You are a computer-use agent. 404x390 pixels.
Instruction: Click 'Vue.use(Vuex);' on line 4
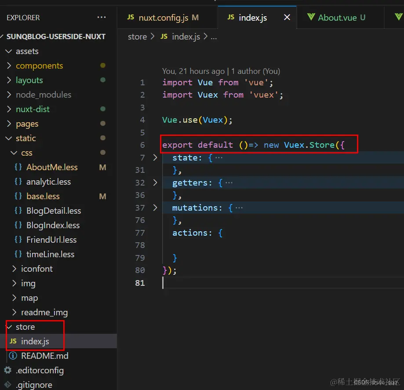[x=197, y=120]
